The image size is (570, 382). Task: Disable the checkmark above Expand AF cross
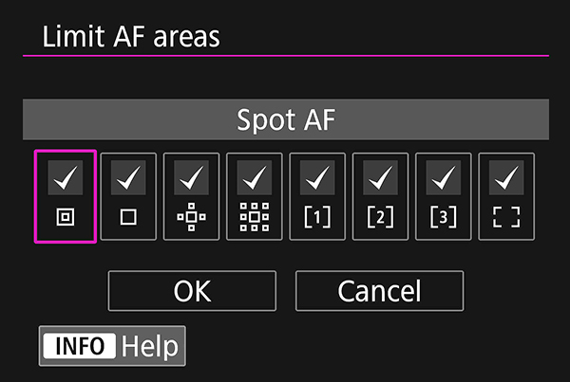pyautogui.click(x=191, y=175)
